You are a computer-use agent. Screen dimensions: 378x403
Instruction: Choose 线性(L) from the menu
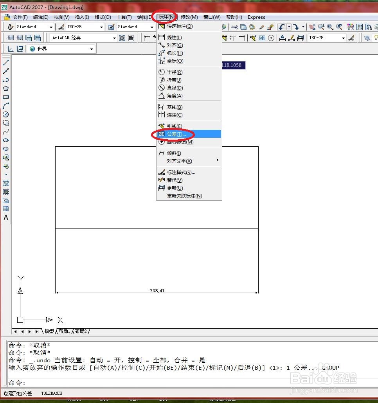click(x=189, y=38)
